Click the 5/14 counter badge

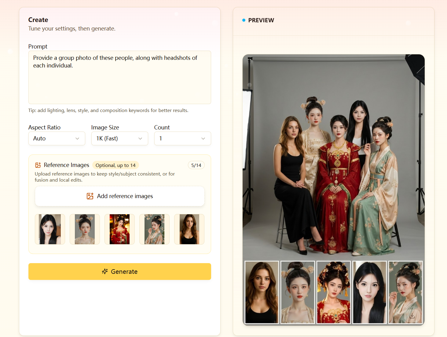(x=196, y=165)
